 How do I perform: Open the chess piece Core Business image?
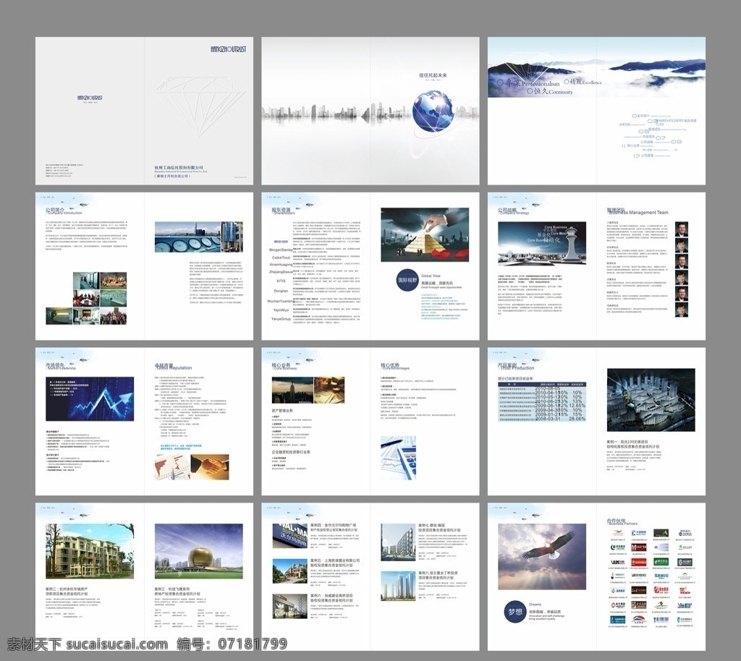(542, 244)
